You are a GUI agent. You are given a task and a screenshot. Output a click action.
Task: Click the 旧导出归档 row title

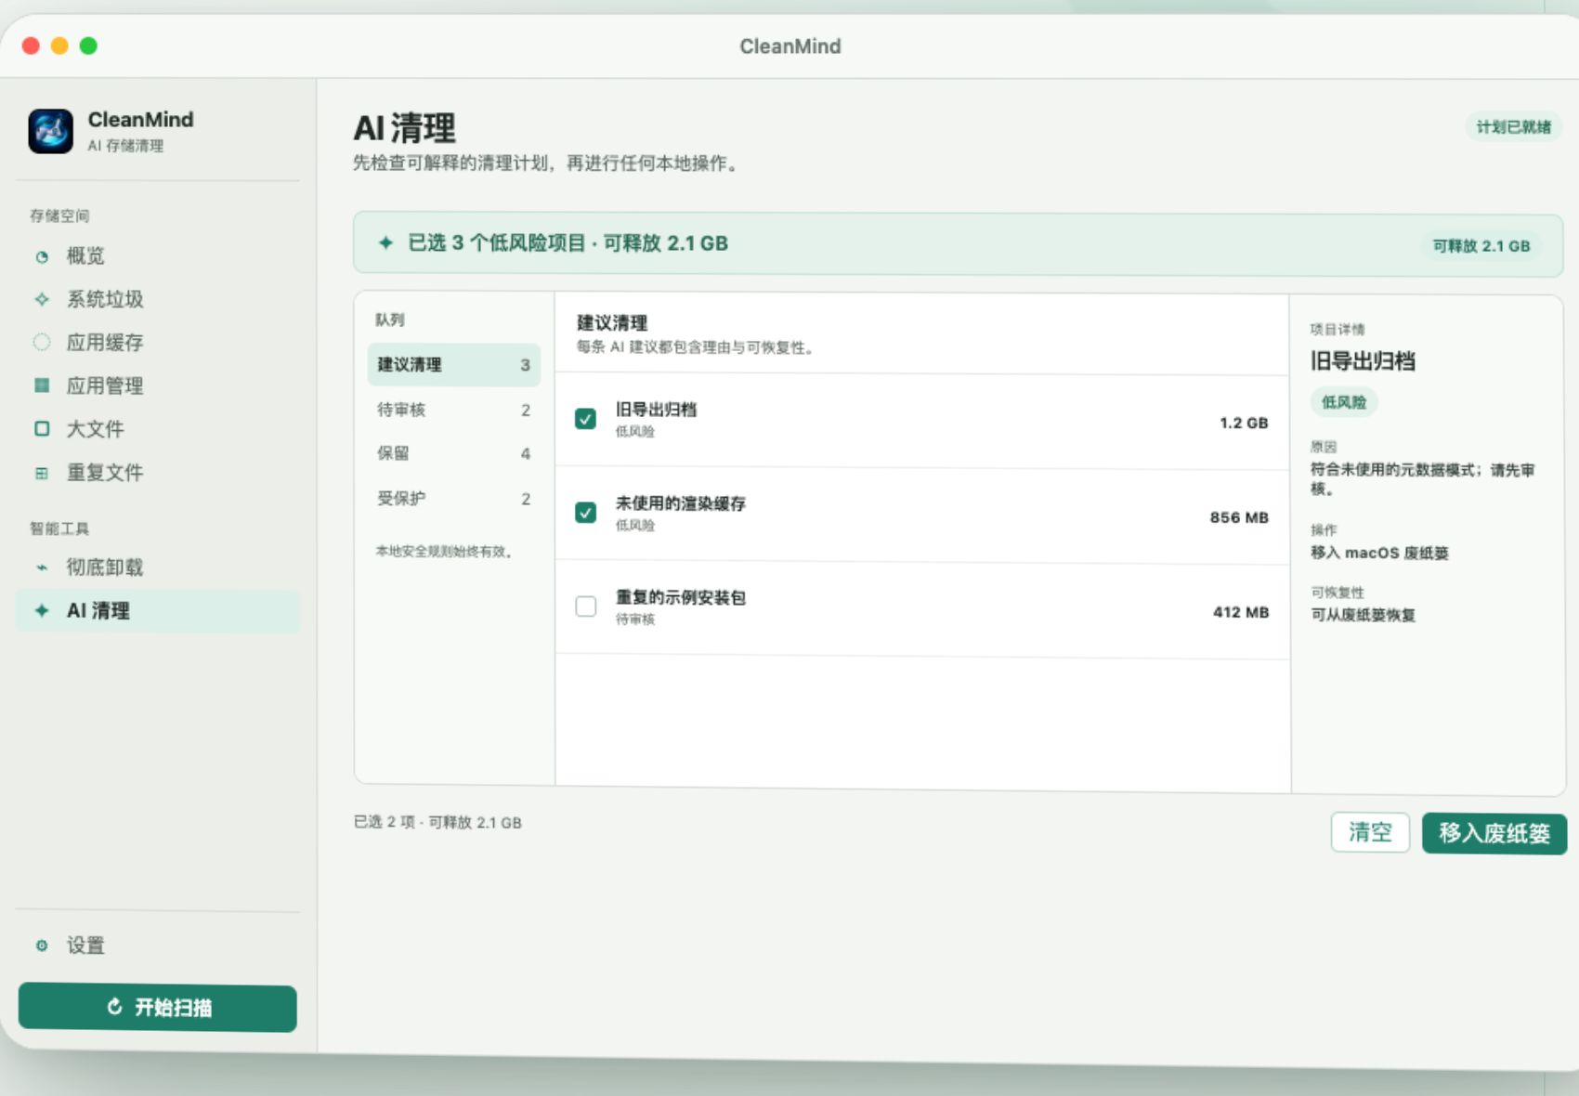tap(656, 410)
